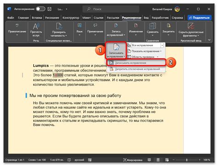Screen dimensions: 218x166
Task: Open the quick access toolbar dropdown arrow
Action: [66, 9]
